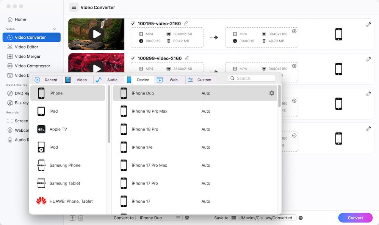Viewport: 379px width, 225px height.
Task: Choose the iPhone 18 Pro preset
Action: (x=195, y=129)
